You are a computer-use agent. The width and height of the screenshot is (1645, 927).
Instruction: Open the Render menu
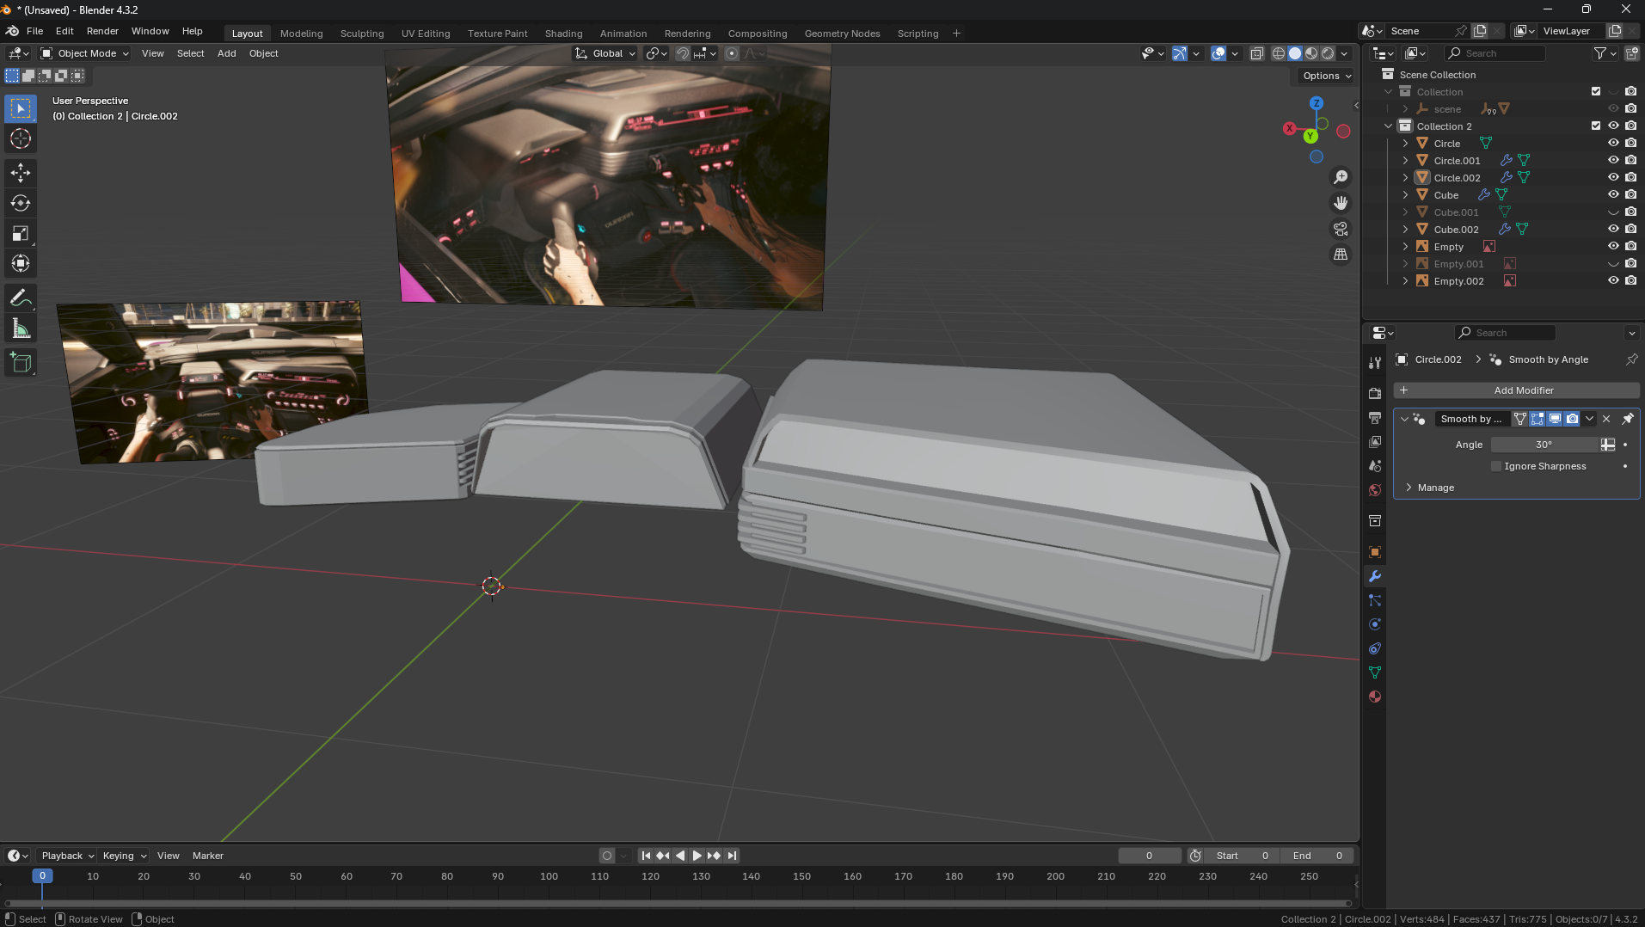(102, 31)
